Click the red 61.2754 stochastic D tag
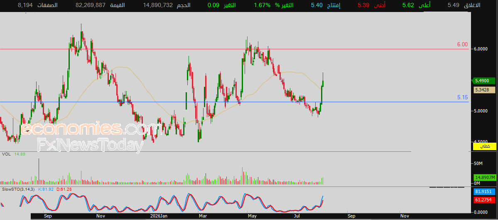This screenshot has width=498, height=220. 484,200
